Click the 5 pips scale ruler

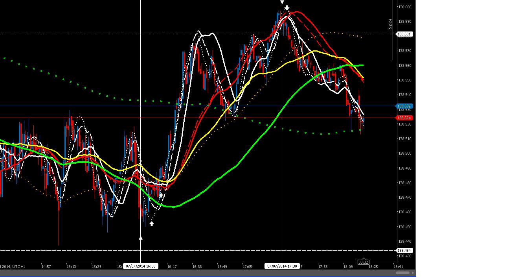391,24
